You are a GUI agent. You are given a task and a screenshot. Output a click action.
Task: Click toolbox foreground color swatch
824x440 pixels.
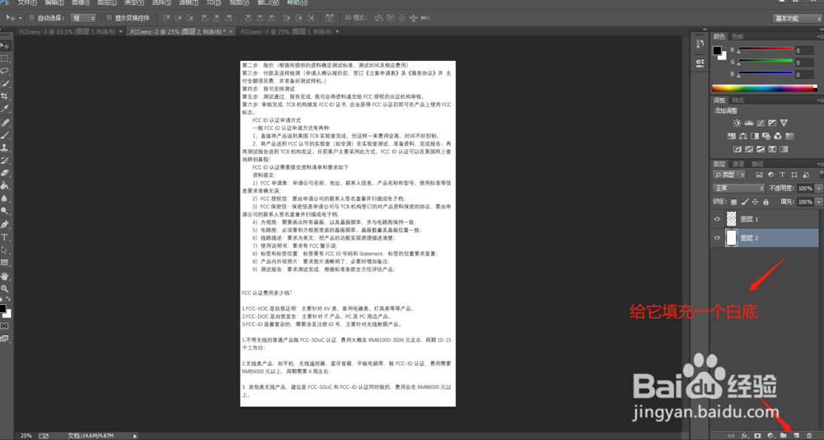click(2, 309)
